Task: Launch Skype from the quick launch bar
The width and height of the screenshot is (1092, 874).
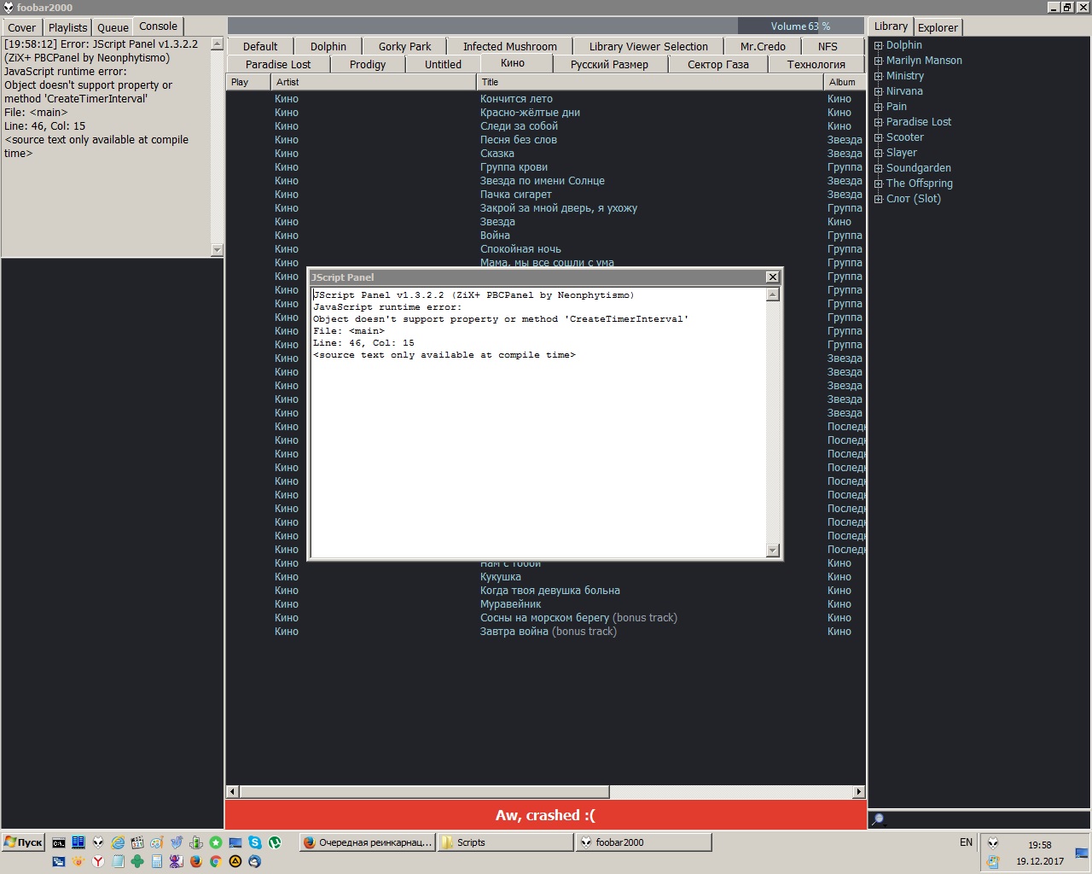Action: tap(255, 842)
